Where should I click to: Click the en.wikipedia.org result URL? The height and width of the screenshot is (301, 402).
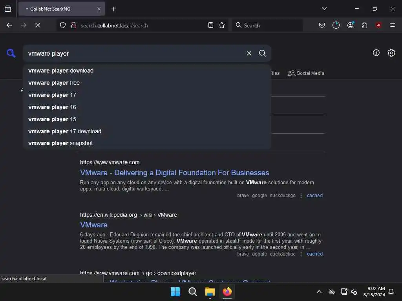[128, 215]
